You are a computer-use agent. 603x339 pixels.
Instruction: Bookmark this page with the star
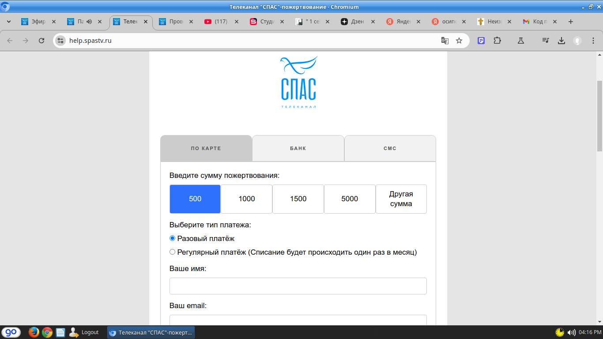[x=459, y=41]
